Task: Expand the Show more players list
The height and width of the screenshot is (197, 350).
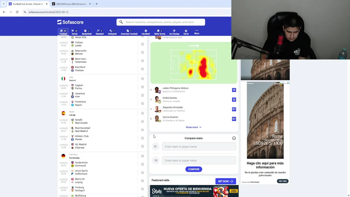Action: click(x=194, y=127)
